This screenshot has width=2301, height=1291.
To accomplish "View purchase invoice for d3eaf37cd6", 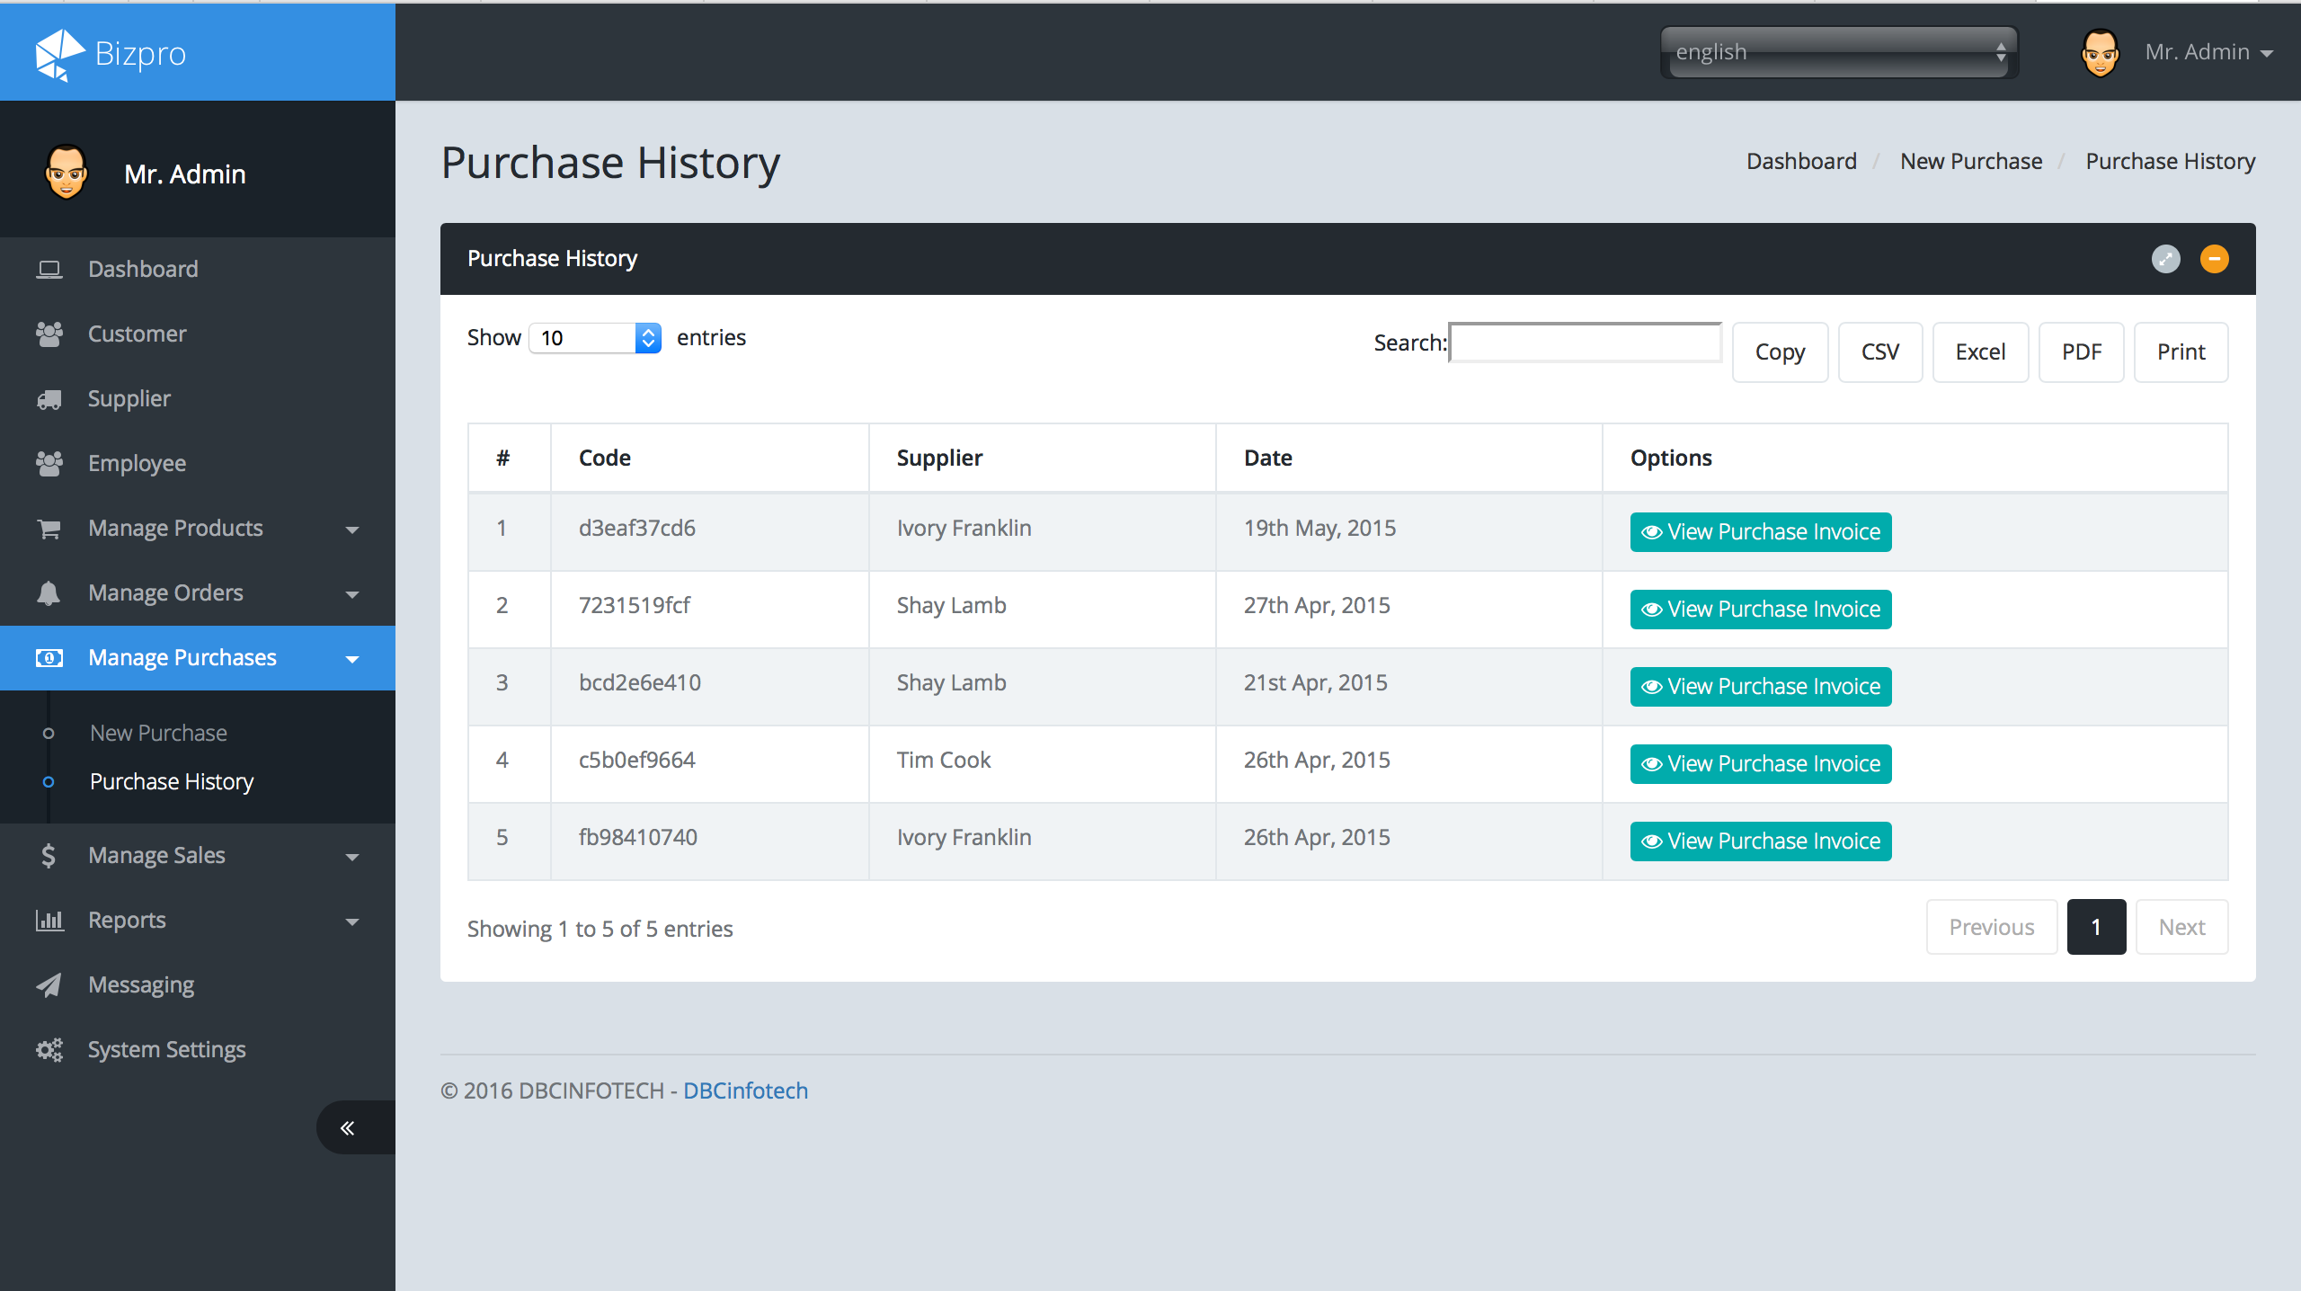I will [x=1760, y=532].
